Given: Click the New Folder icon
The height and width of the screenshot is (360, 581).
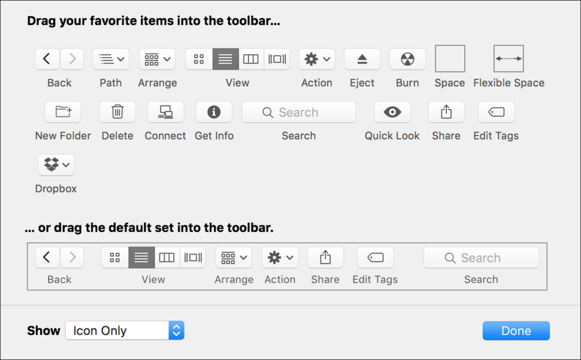Looking at the screenshot, I should tap(63, 112).
